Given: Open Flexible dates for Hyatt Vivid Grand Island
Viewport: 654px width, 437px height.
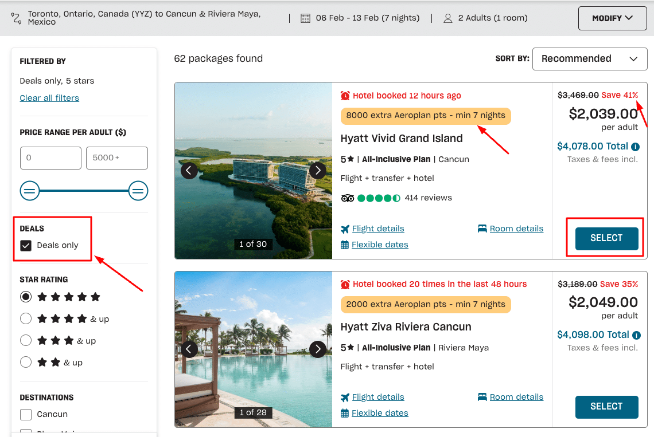Looking at the screenshot, I should (x=379, y=245).
